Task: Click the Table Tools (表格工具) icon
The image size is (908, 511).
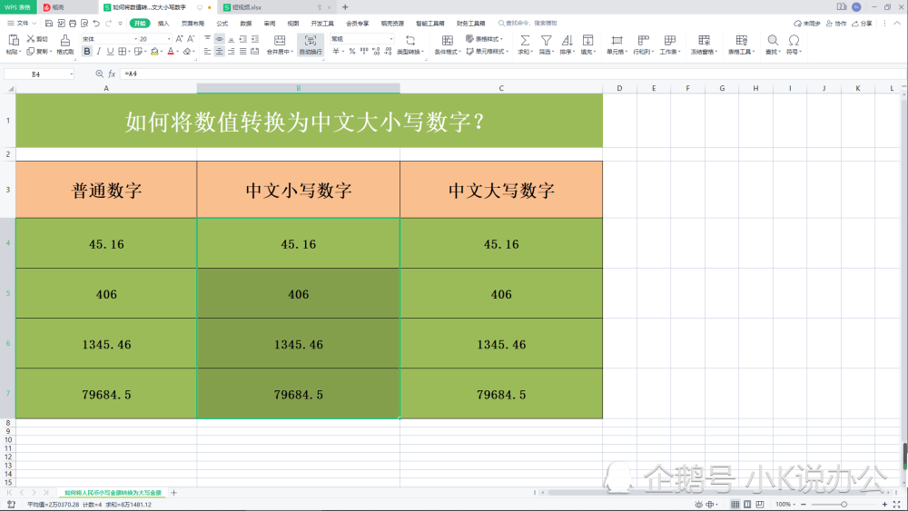Action: 741,41
